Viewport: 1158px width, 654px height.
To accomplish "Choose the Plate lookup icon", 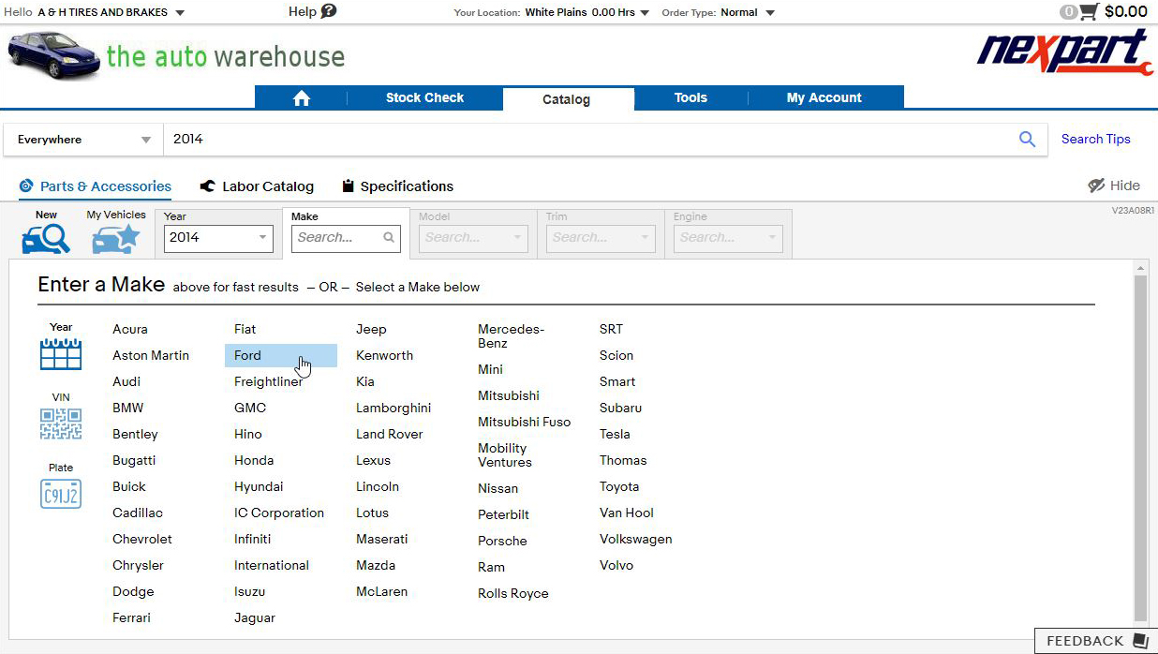I will (61, 494).
